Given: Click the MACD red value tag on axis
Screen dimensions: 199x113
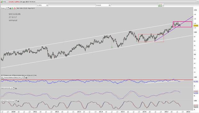Looking at the screenshot, I should (196, 91).
